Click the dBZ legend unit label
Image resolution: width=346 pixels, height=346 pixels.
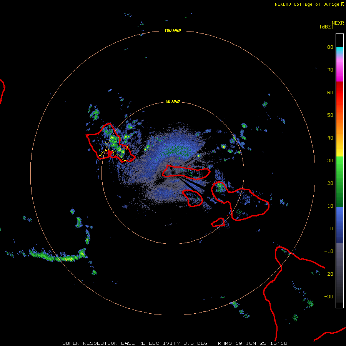[326, 27]
